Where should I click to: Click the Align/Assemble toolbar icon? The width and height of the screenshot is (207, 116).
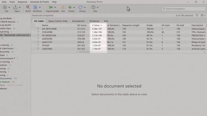point(51,7)
